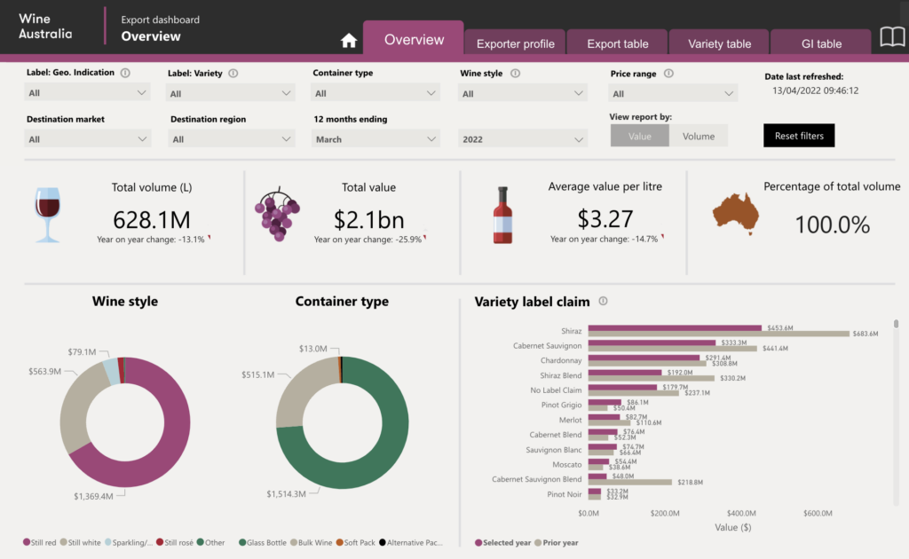Screen dimensions: 909x559
Task: Click the info icon beside Variety label claim
Action: click(x=603, y=302)
